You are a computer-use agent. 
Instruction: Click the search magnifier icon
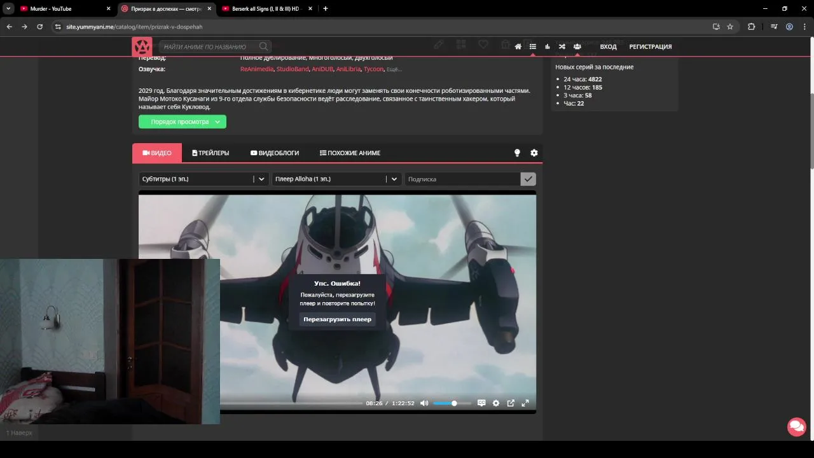263,46
